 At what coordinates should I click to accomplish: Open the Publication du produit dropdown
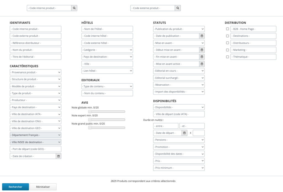[x=179, y=29]
